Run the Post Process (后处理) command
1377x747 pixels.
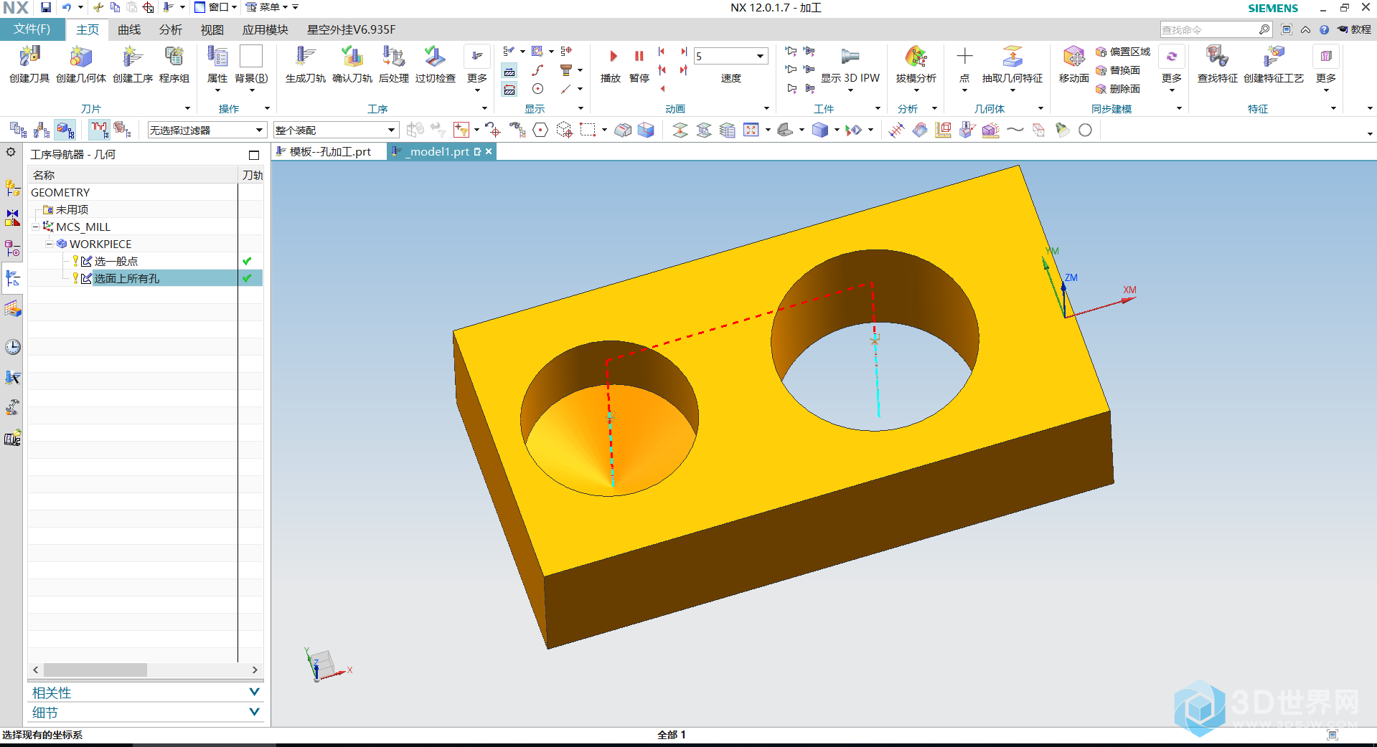[394, 64]
